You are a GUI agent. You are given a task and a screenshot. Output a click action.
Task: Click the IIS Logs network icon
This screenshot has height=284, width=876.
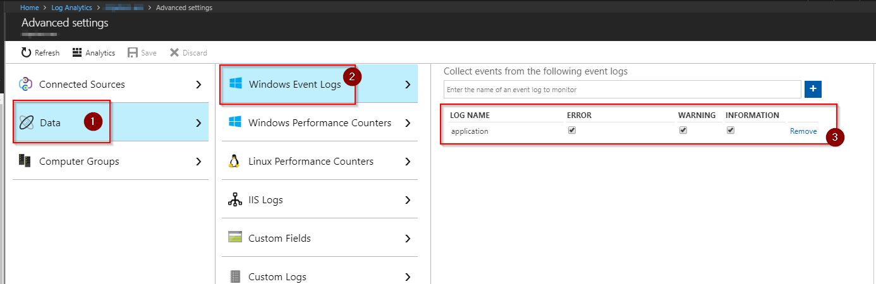[x=235, y=199]
